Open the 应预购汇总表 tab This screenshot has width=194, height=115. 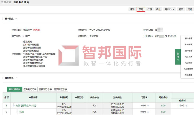(x=60, y=89)
